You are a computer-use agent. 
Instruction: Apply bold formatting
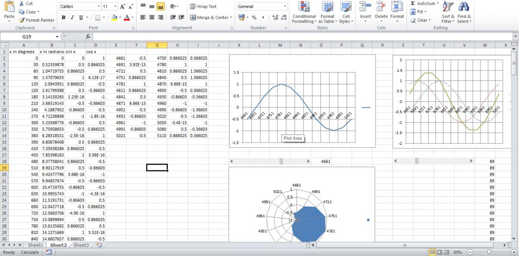coord(64,18)
